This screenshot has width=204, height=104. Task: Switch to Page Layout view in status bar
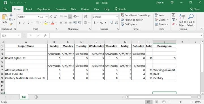156,102
